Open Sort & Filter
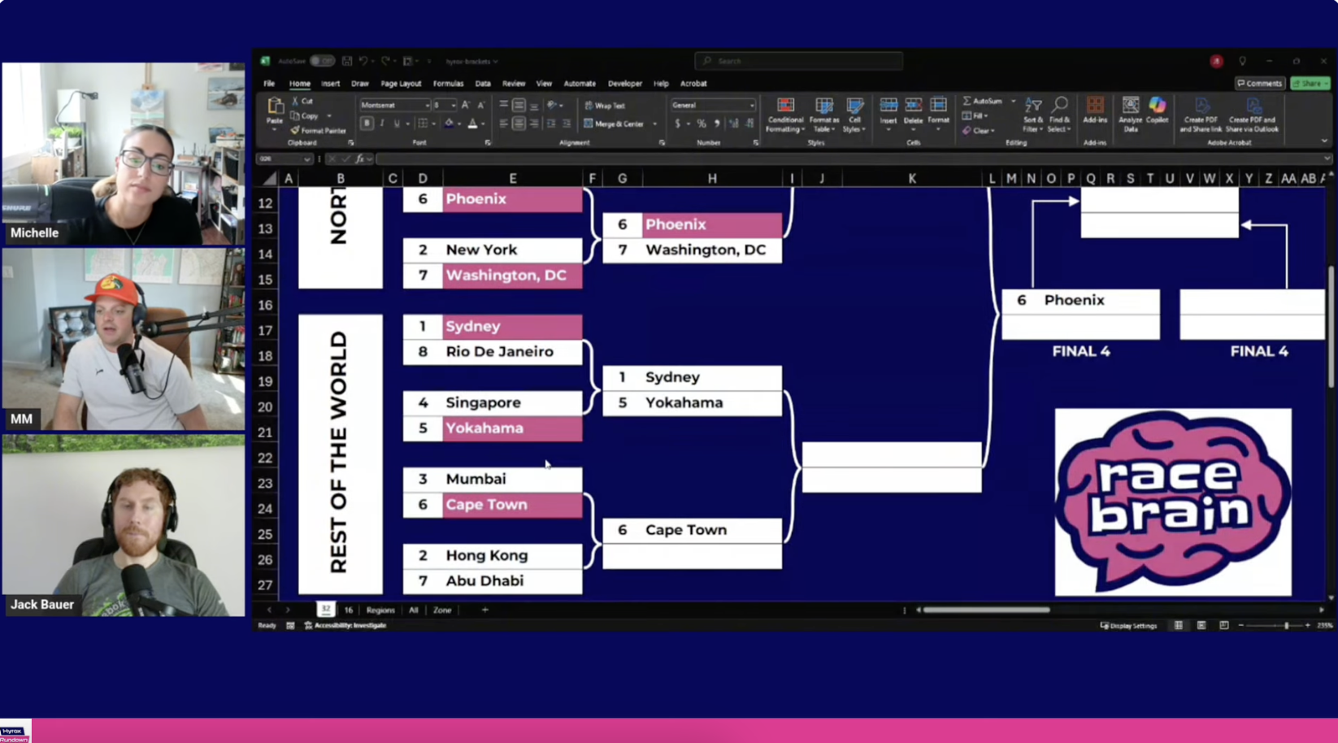Image resolution: width=1338 pixels, height=743 pixels. (x=1032, y=115)
